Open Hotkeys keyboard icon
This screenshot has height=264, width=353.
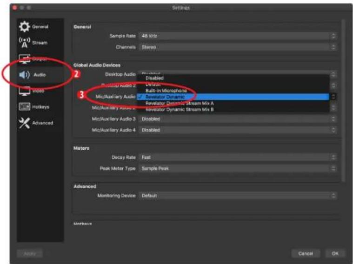[24, 107]
